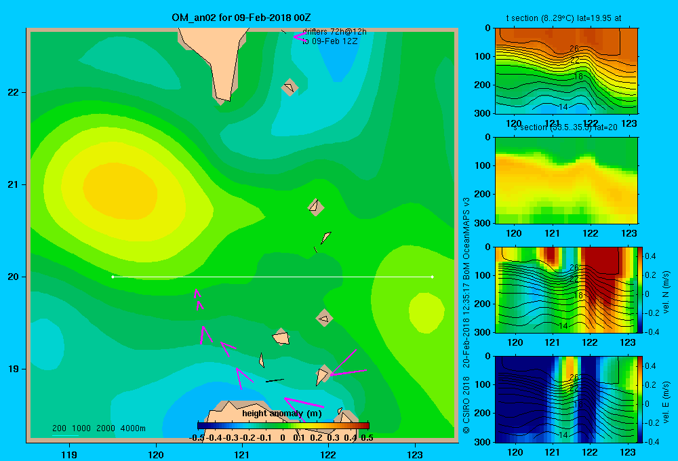Image resolution: width=678 pixels, height=461 pixels.
Task: Open the salinity section plot
Action: [x=566, y=180]
